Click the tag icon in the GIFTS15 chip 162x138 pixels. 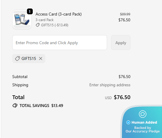point(18,58)
